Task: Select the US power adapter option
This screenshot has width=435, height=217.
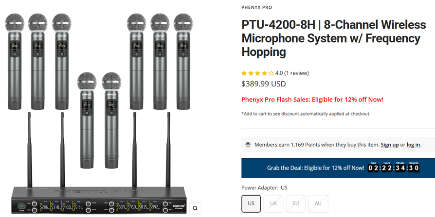Action: 251,203
